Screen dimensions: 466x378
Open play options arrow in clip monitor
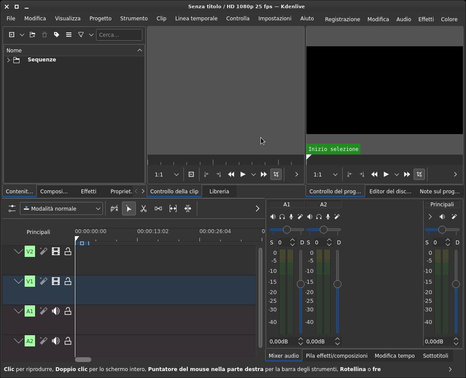[x=254, y=175]
